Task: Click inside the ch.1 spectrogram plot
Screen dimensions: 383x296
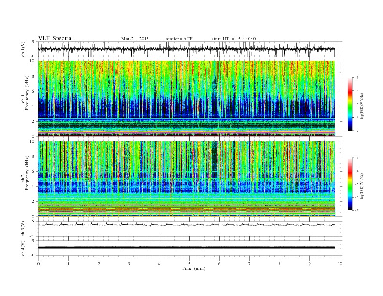Action: (186, 98)
